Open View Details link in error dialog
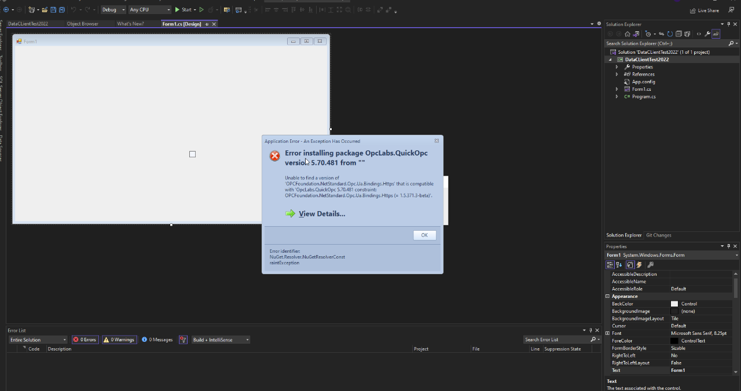741x391 pixels. click(322, 213)
